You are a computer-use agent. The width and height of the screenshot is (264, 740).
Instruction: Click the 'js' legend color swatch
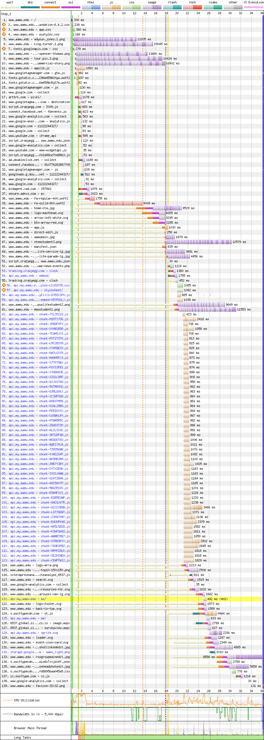click(112, 7)
